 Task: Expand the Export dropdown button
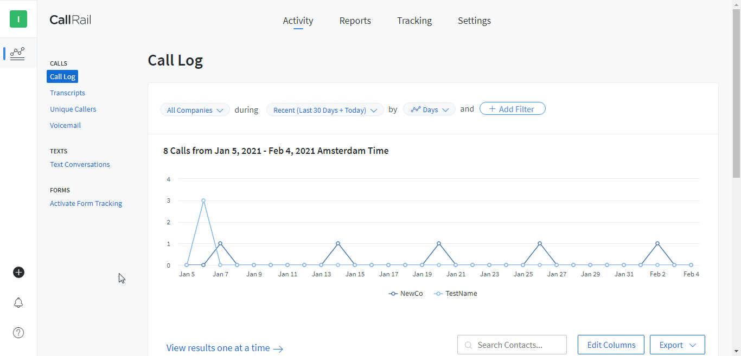point(678,345)
